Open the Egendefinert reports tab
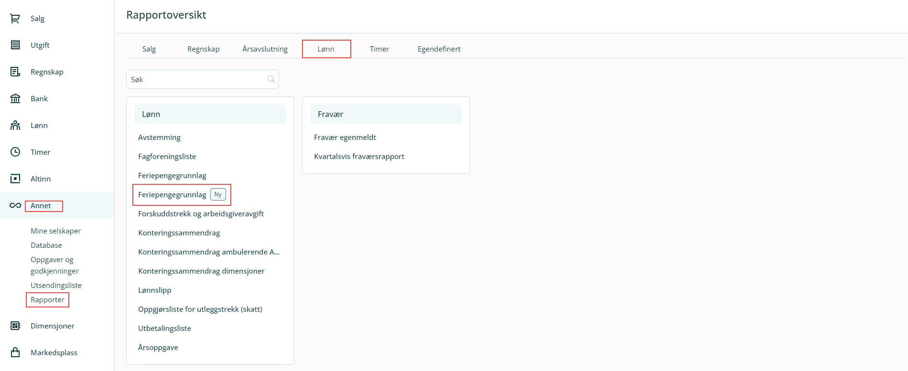Screen dimensions: 908x371 (x=439, y=49)
